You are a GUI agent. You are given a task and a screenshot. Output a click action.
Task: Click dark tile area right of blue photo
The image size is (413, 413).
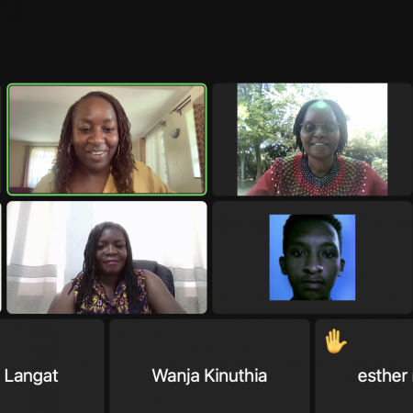coord(384,257)
